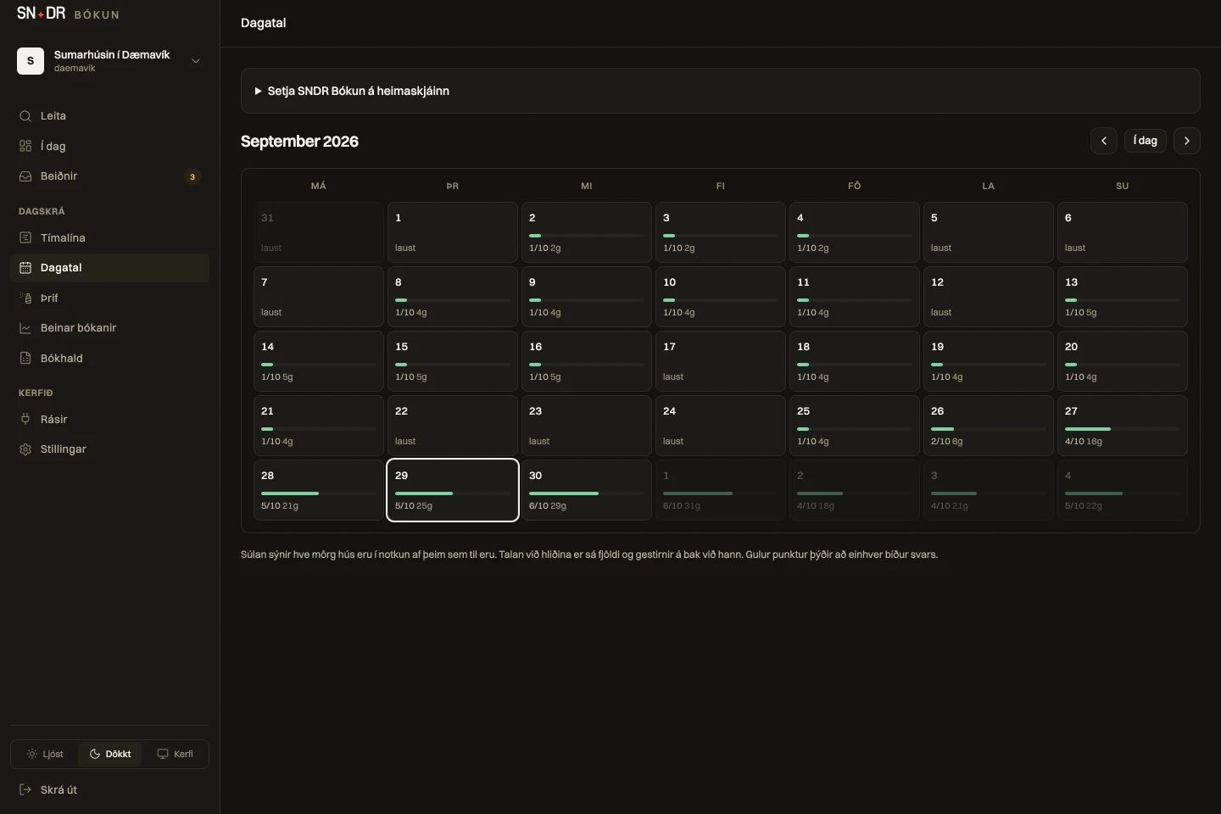
Task: Select the highlighted September 29 cell
Action: click(x=453, y=490)
